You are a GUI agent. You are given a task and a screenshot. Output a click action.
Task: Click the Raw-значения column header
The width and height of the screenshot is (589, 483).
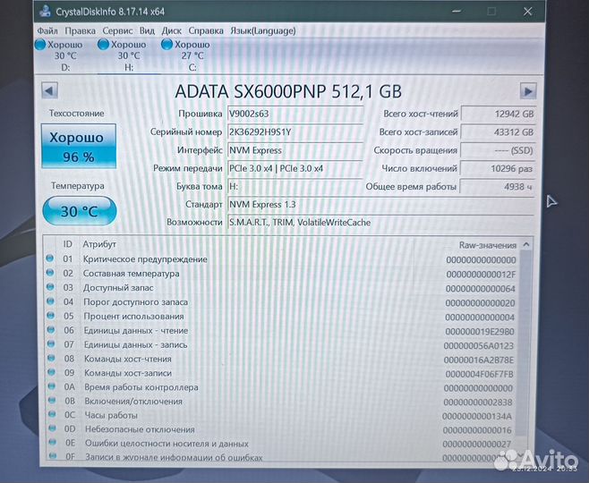tap(488, 245)
